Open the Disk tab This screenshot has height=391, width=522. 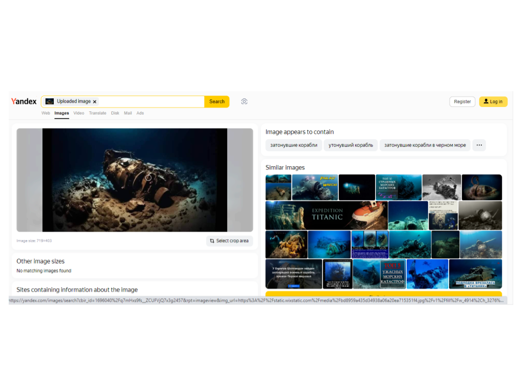pyautogui.click(x=115, y=113)
